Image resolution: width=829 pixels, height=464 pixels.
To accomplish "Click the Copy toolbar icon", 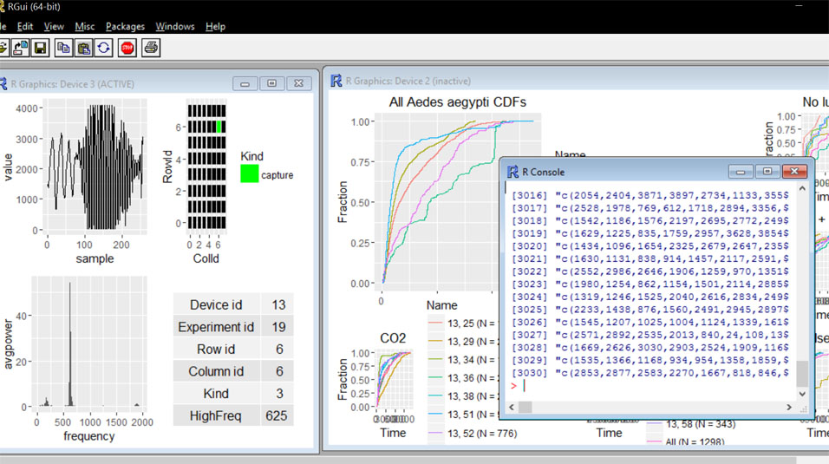I will point(64,48).
